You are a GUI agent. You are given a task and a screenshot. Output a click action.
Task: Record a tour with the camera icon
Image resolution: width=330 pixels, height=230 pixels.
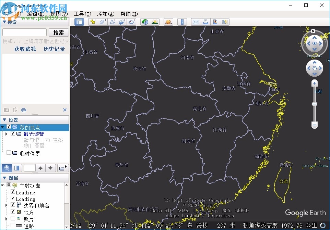(x=131, y=22)
